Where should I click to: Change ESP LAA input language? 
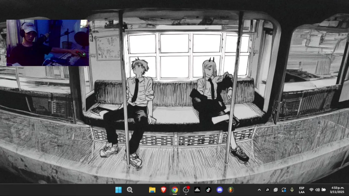click(302, 190)
